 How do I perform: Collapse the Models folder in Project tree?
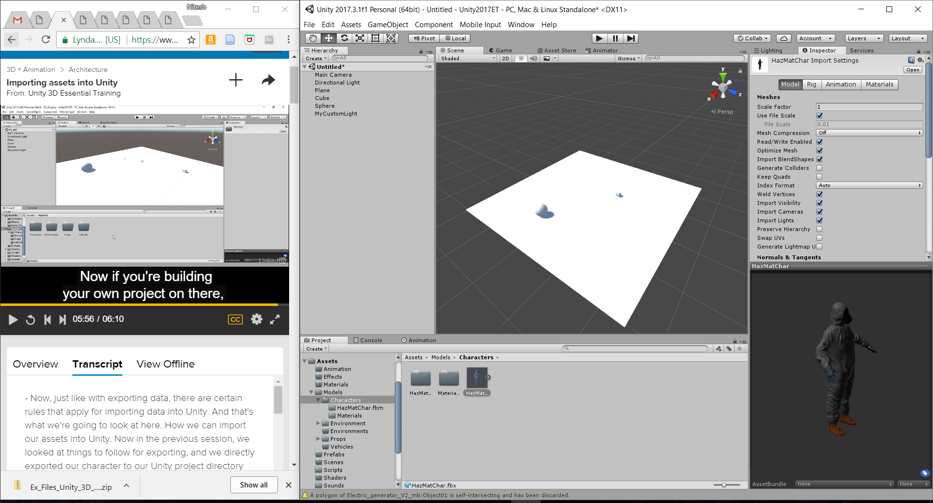tap(311, 392)
